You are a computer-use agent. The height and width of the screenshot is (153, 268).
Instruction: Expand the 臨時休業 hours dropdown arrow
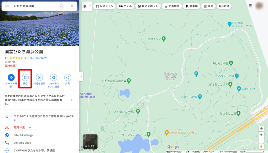pos(30,127)
